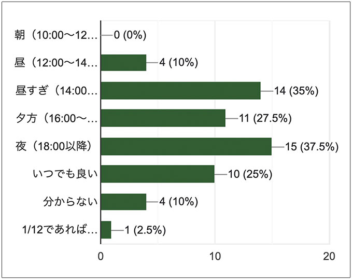Image resolution: width=352 pixels, height=279 pixels.
Task: Click the 分からない category label
Action: 71,202
